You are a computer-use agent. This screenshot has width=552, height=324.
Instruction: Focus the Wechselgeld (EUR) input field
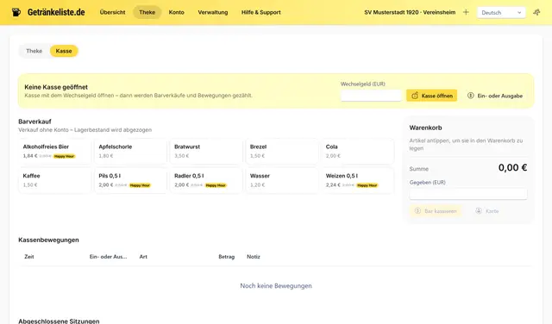coord(371,96)
